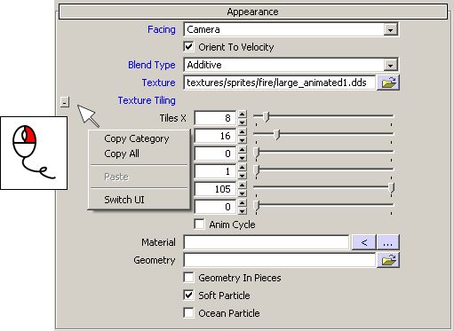Decrease the value 16 with down arrow
The width and height of the screenshot is (454, 331).
243,139
